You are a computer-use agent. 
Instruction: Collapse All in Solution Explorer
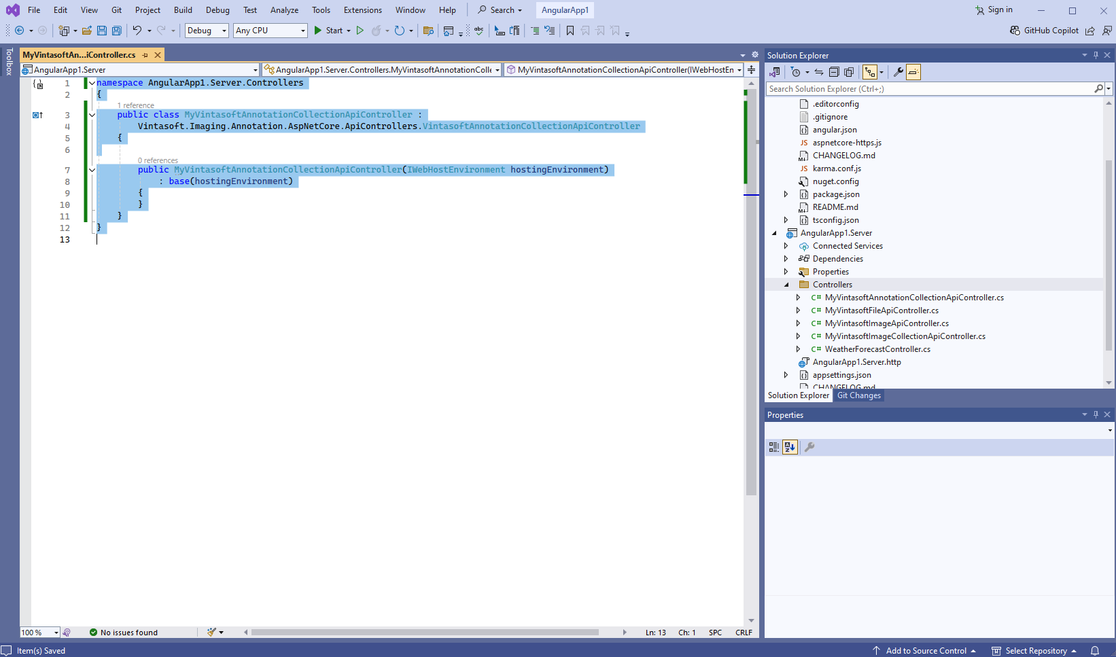coord(834,72)
